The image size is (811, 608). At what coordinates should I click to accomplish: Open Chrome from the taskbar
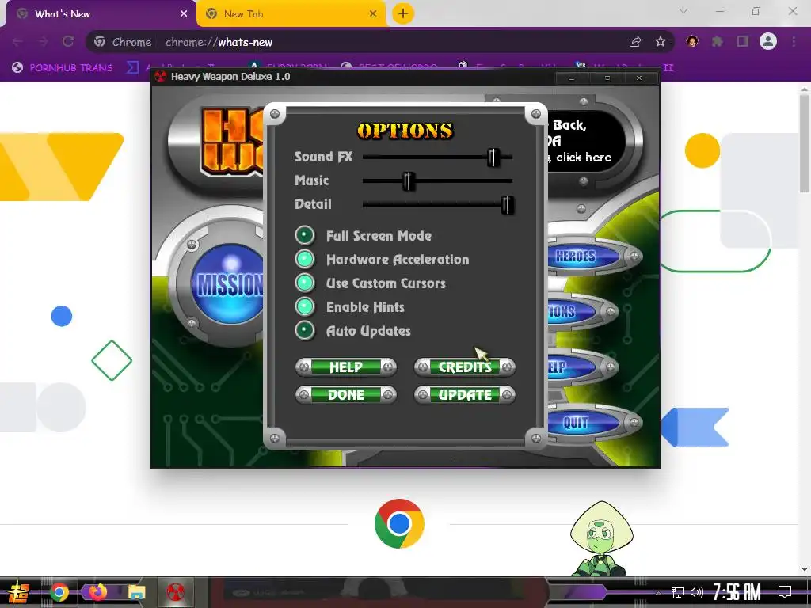pyautogui.click(x=59, y=592)
